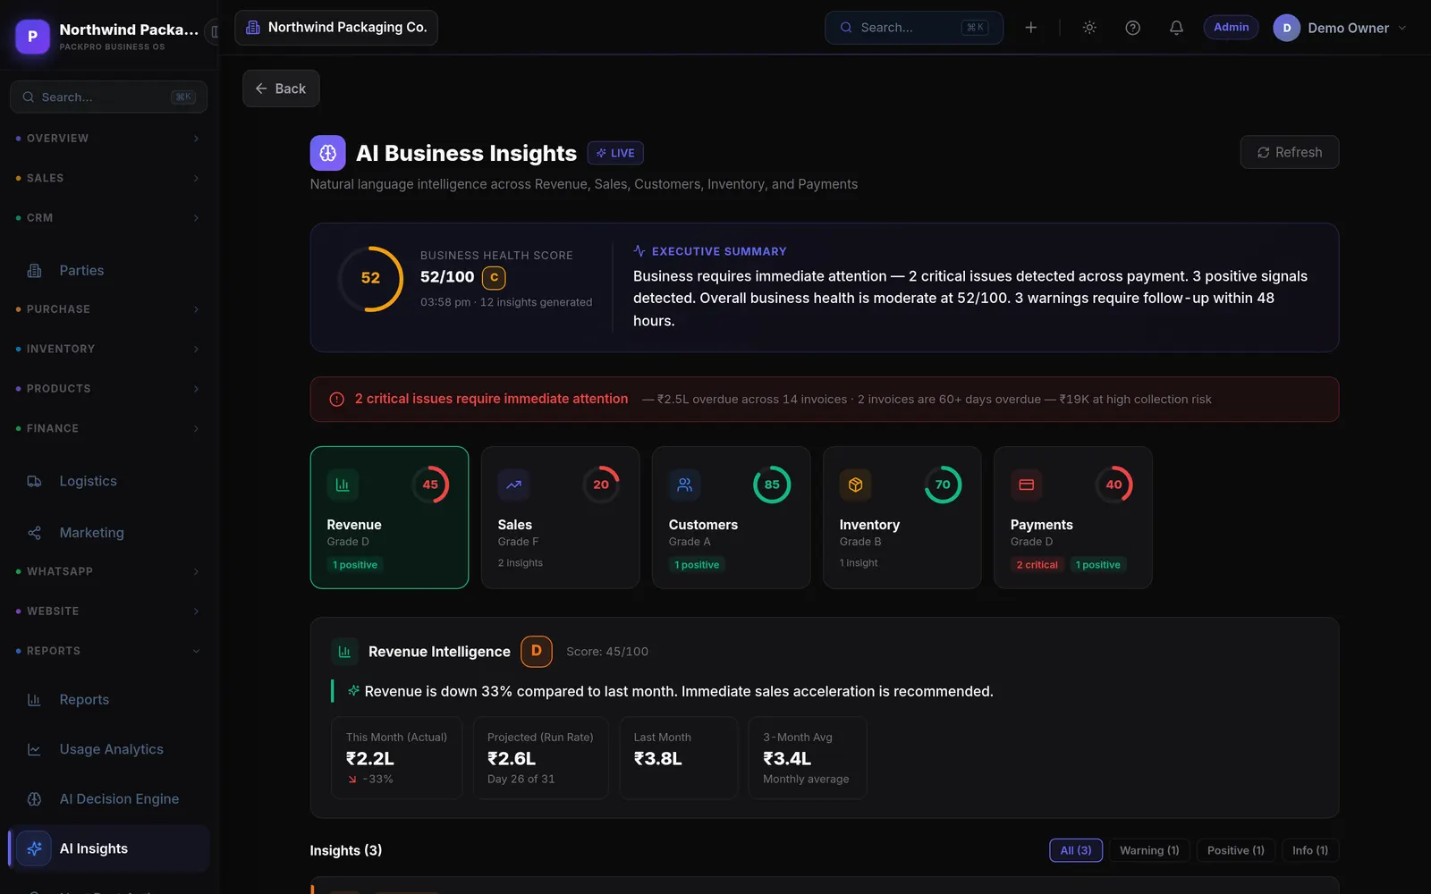Click the AI Insights sparkle icon in sidebar
This screenshot has height=894, width=1431.
coord(34,848)
